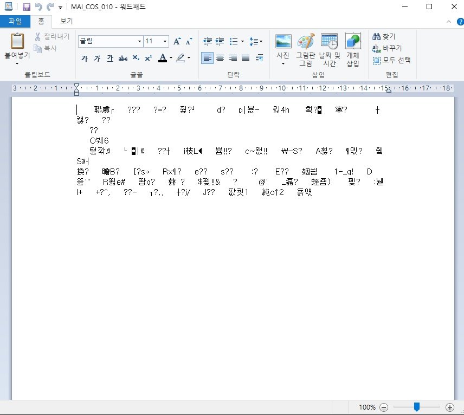Toggle underline 가 formatting
464x415 pixels.
coord(110,59)
